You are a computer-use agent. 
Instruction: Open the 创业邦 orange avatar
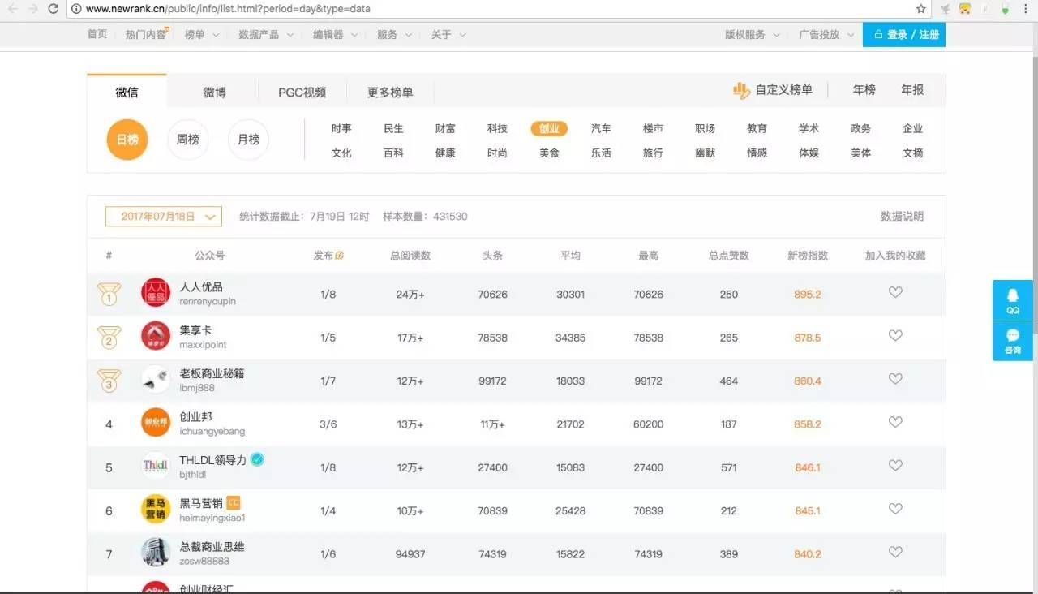[x=156, y=423]
